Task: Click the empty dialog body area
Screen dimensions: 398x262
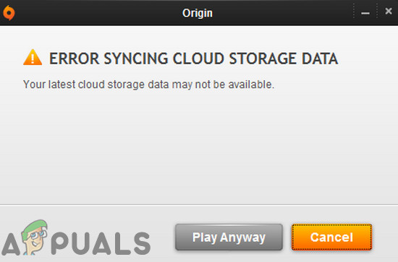Action: (x=199, y=147)
